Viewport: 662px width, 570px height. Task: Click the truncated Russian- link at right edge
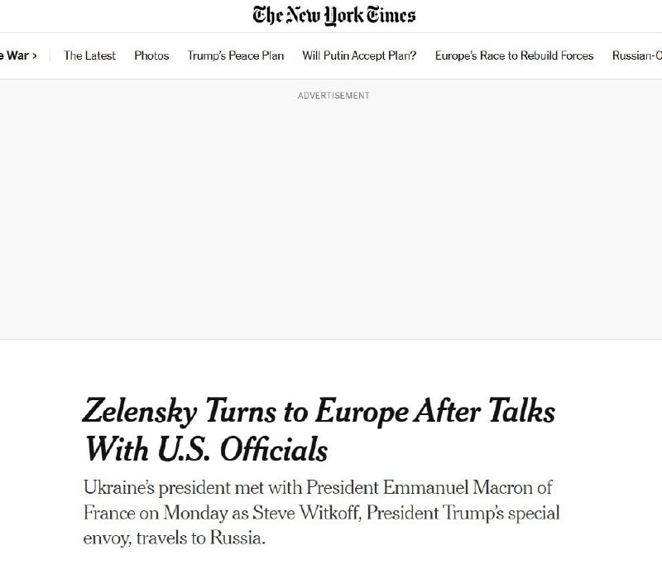point(636,56)
